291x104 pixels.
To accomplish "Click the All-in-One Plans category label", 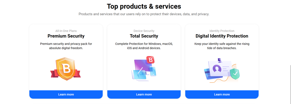I will click(66, 31).
